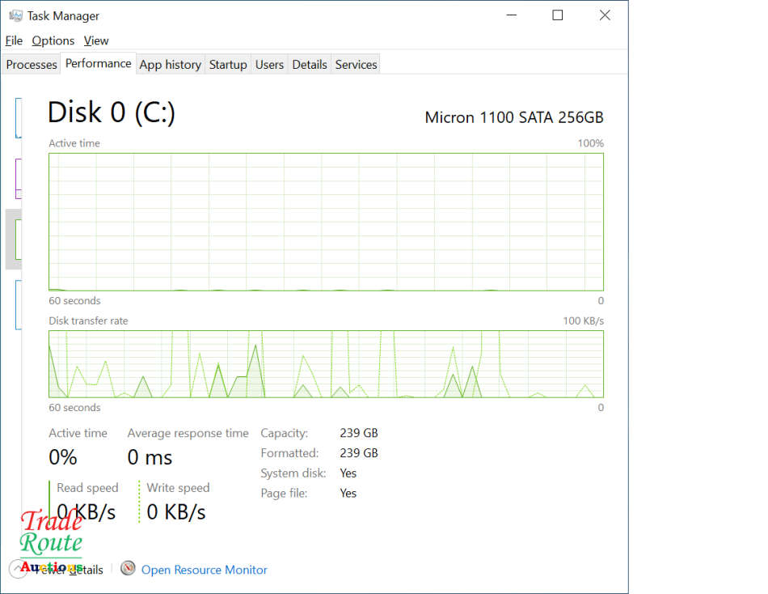Click the Resource Monitor gauge icon
The width and height of the screenshot is (768, 594).
[128, 568]
